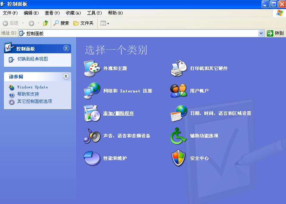Screen dimensions: 286x204
Task: Click the 切换到经典视图 icon
Action: tap(11, 59)
